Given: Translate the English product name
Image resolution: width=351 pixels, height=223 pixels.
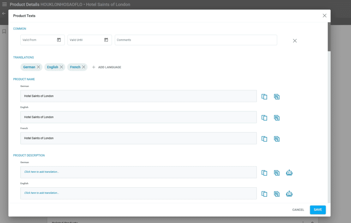Looking at the screenshot, I should click(x=277, y=117).
